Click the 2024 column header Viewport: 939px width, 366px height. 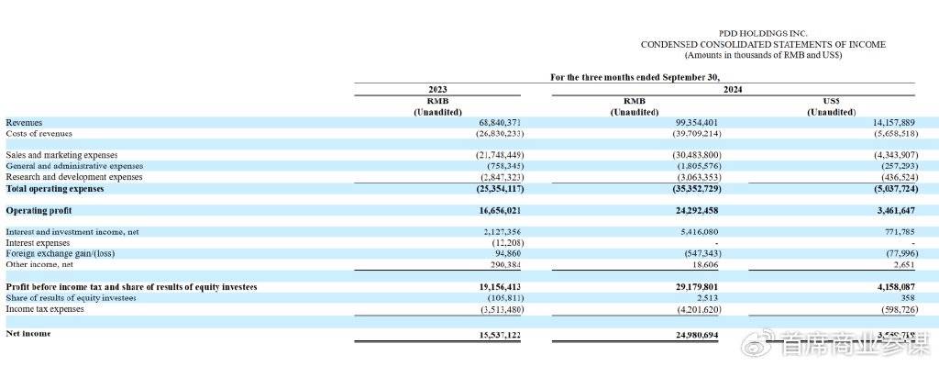click(733, 90)
